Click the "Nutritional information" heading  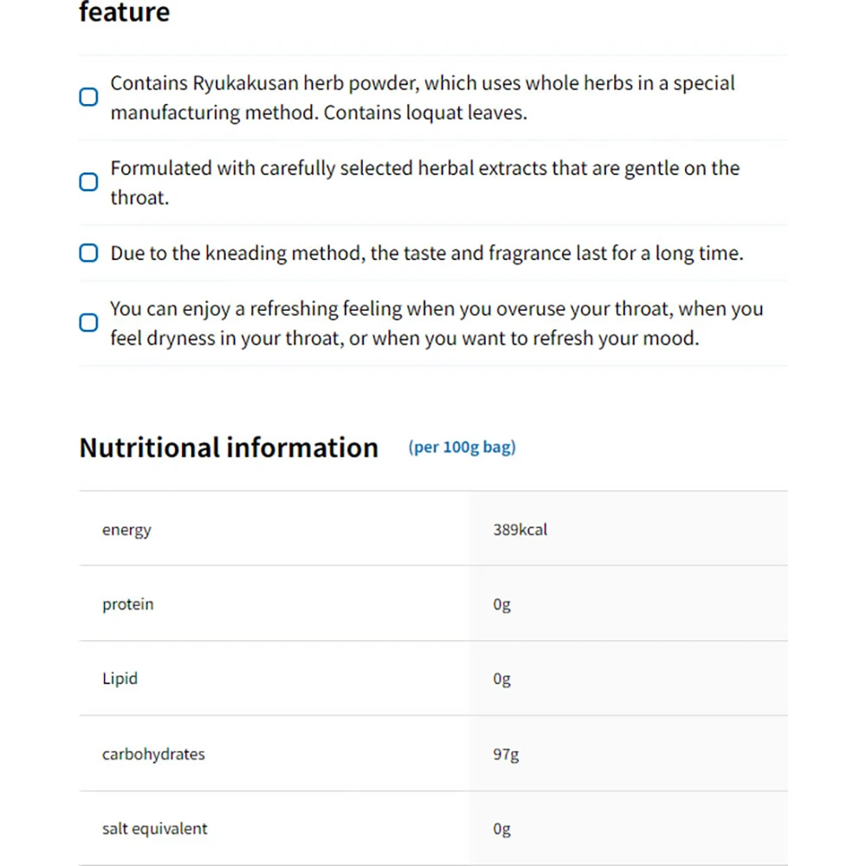229,448
